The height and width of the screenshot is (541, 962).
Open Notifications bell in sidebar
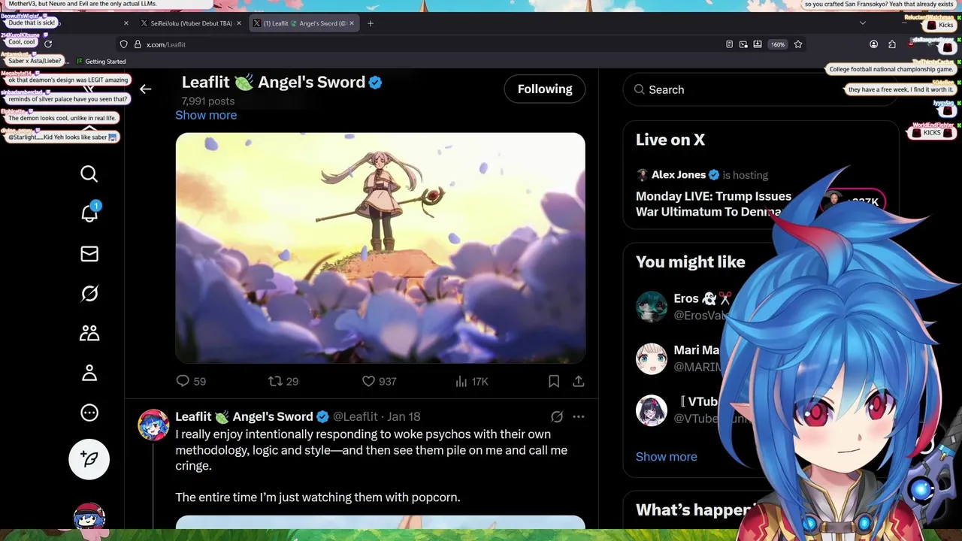(89, 213)
